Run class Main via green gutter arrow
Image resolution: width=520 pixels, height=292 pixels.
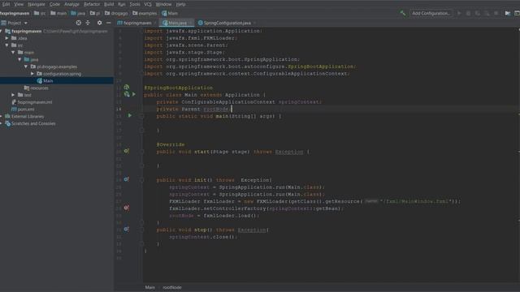pos(134,94)
